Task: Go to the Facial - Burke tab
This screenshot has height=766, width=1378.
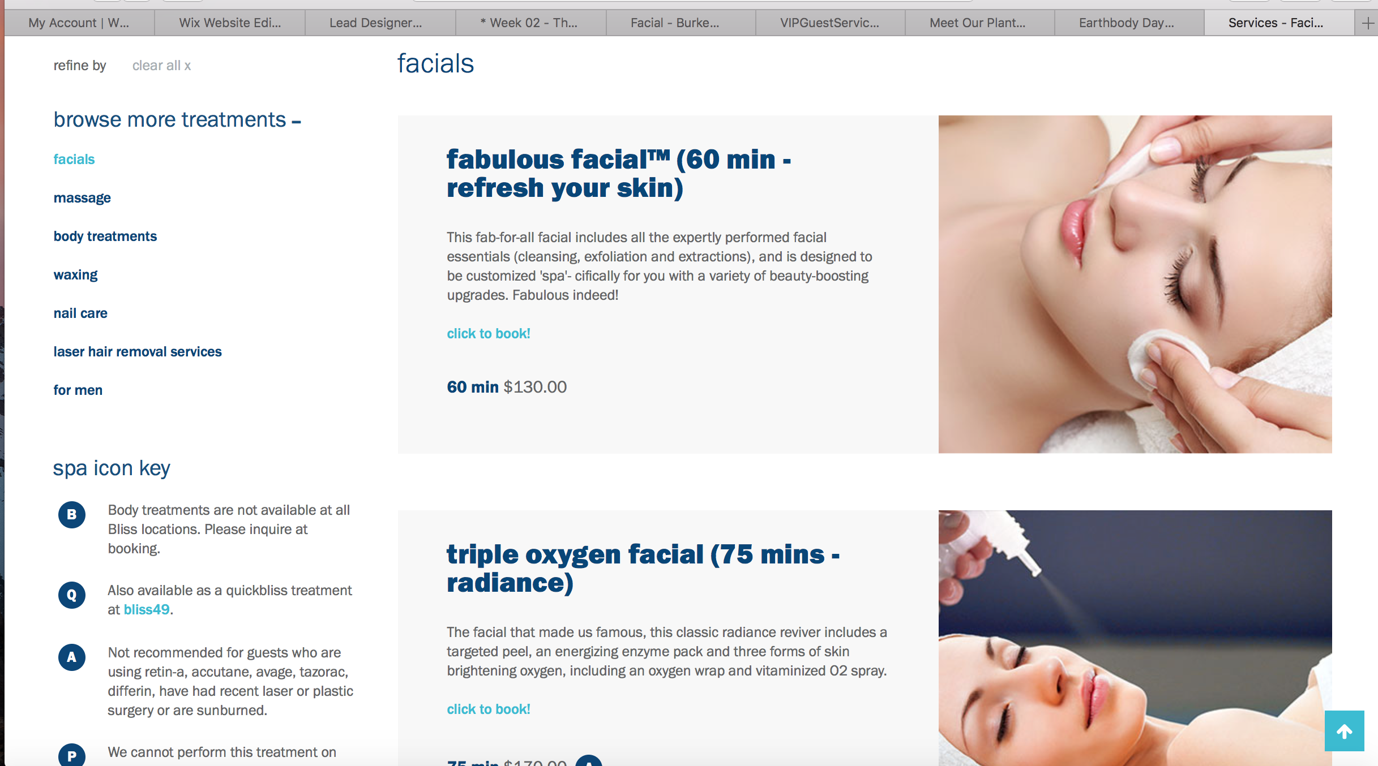Action: click(681, 23)
